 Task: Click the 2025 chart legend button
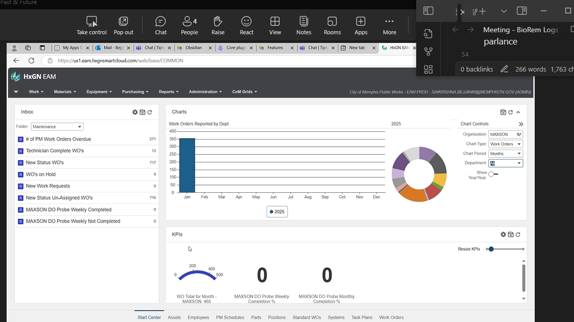(x=277, y=212)
